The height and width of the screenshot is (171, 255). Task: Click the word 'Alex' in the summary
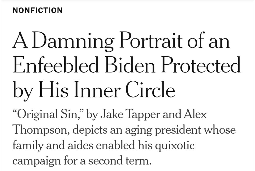click(x=195, y=114)
